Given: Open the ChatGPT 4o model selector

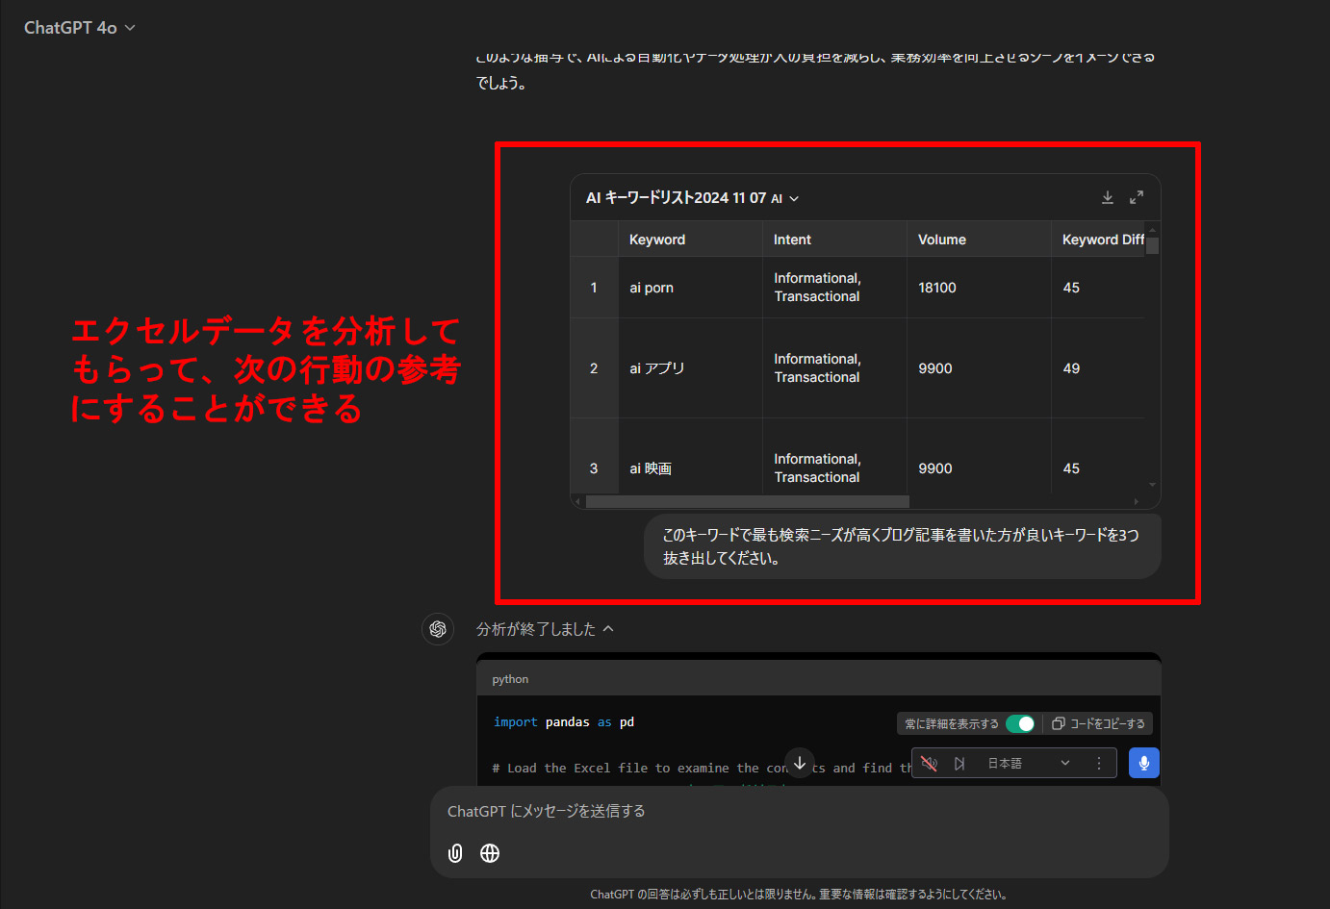Looking at the screenshot, I should [80, 28].
